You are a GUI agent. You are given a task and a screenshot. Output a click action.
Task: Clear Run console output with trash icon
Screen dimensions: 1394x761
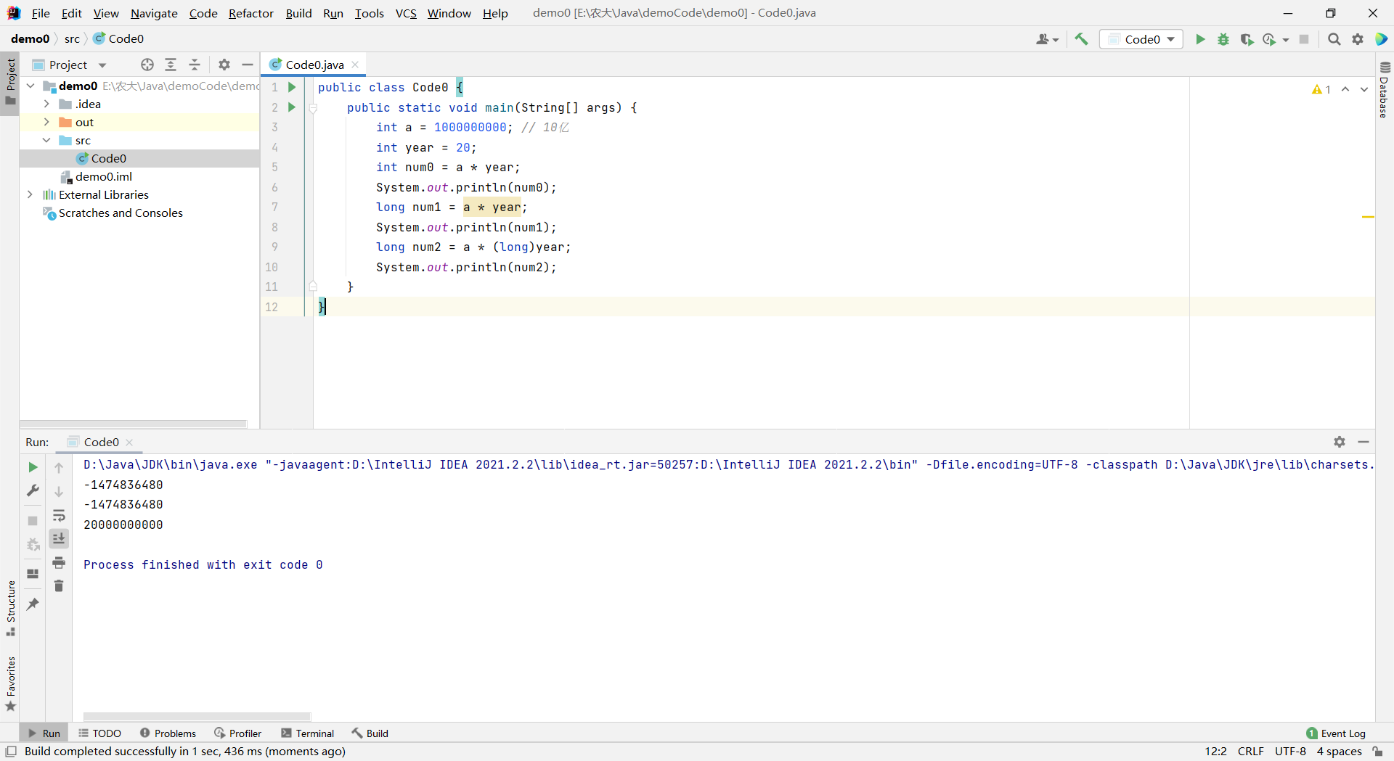click(x=59, y=585)
